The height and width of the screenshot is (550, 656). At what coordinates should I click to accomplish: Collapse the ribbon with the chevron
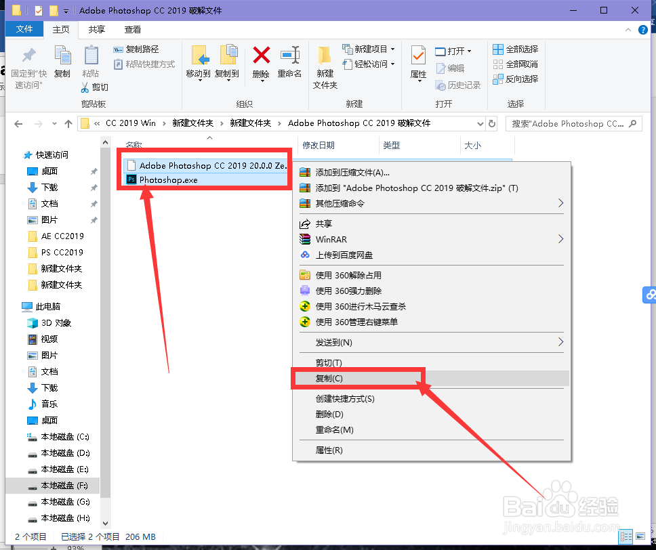tap(628, 30)
